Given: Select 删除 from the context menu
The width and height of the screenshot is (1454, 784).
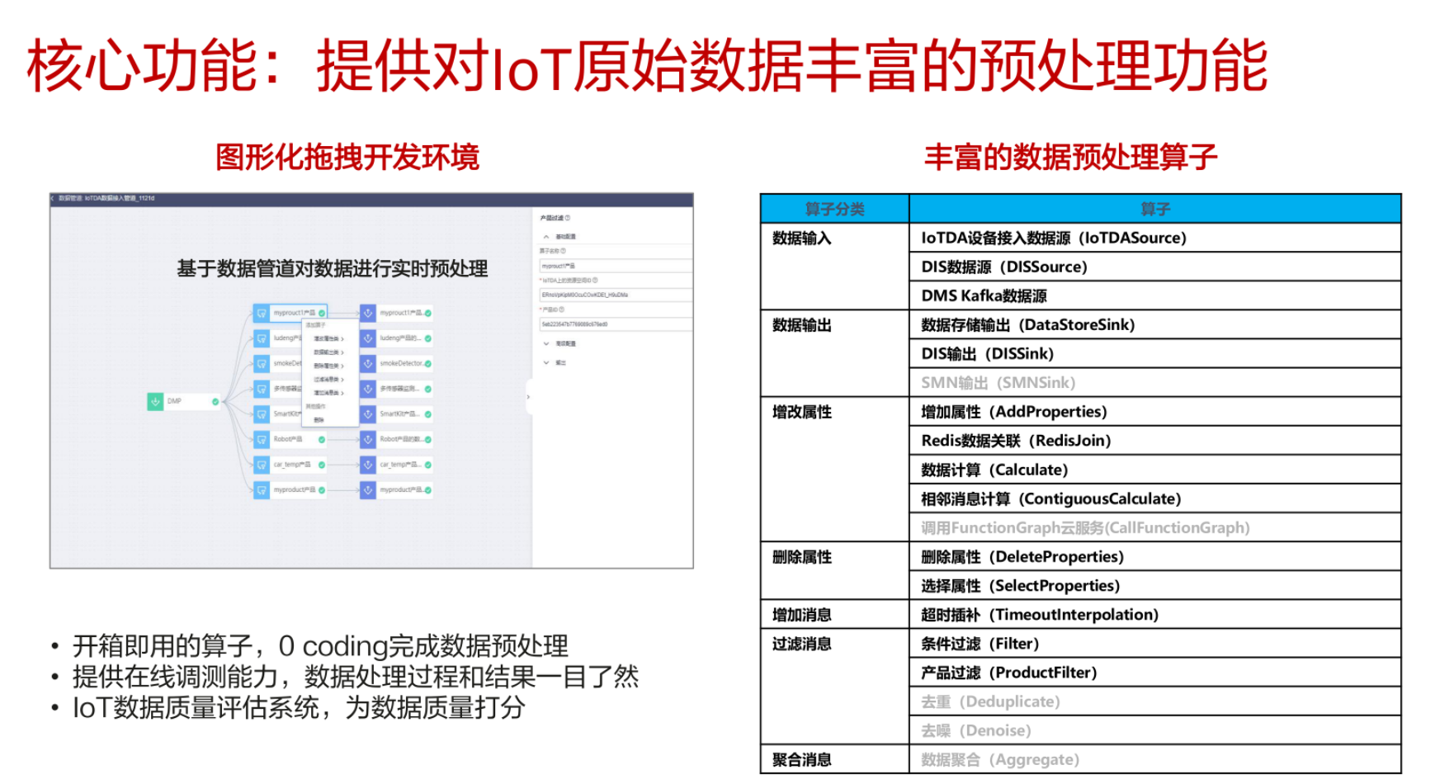Looking at the screenshot, I should point(320,422).
